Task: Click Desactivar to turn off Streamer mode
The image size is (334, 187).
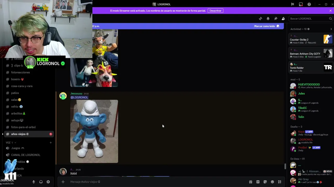Action: pyautogui.click(x=216, y=11)
